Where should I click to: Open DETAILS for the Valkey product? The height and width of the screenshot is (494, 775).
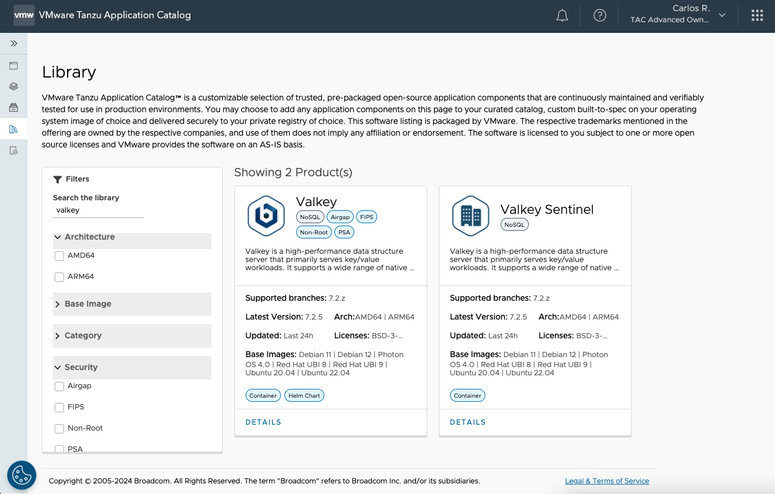click(263, 422)
